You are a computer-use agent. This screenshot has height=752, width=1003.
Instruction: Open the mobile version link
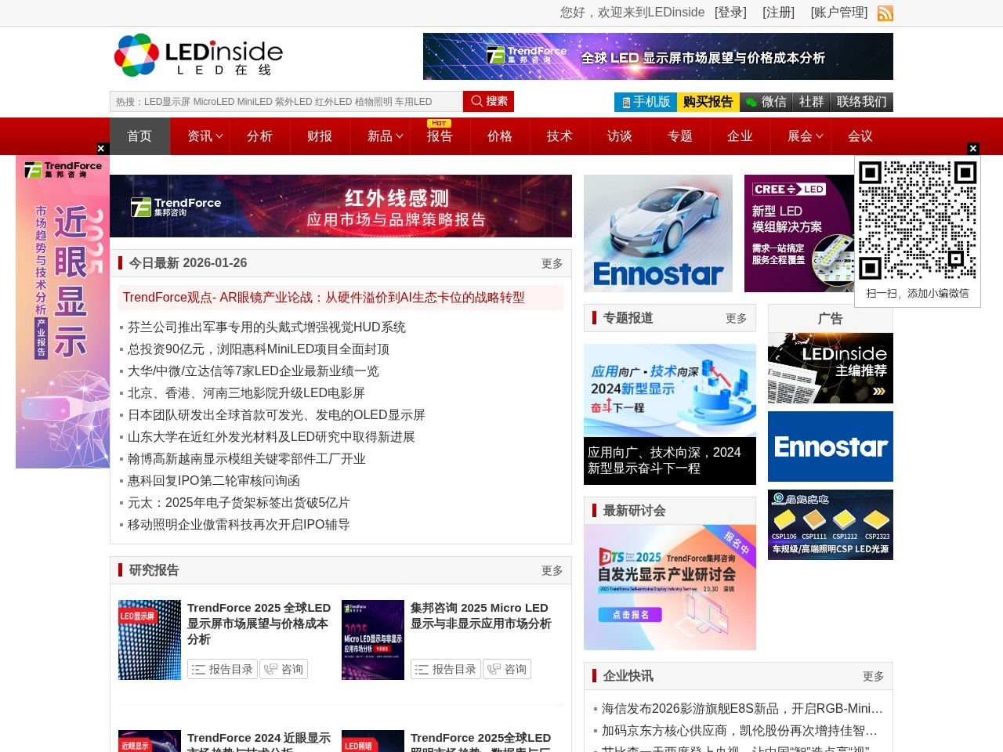pyautogui.click(x=645, y=102)
